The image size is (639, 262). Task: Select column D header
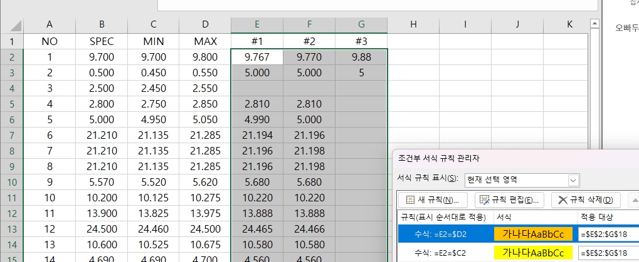tap(205, 25)
